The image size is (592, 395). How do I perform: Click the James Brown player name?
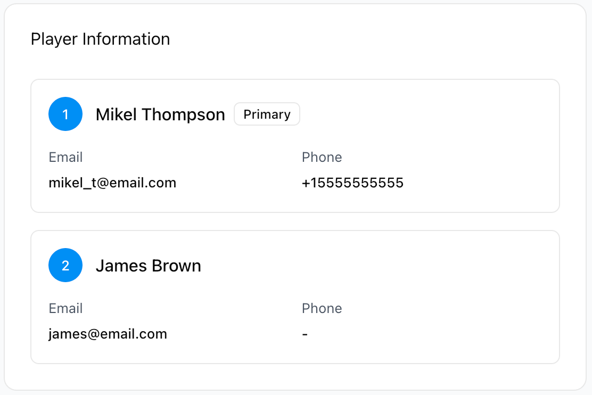pyautogui.click(x=149, y=266)
